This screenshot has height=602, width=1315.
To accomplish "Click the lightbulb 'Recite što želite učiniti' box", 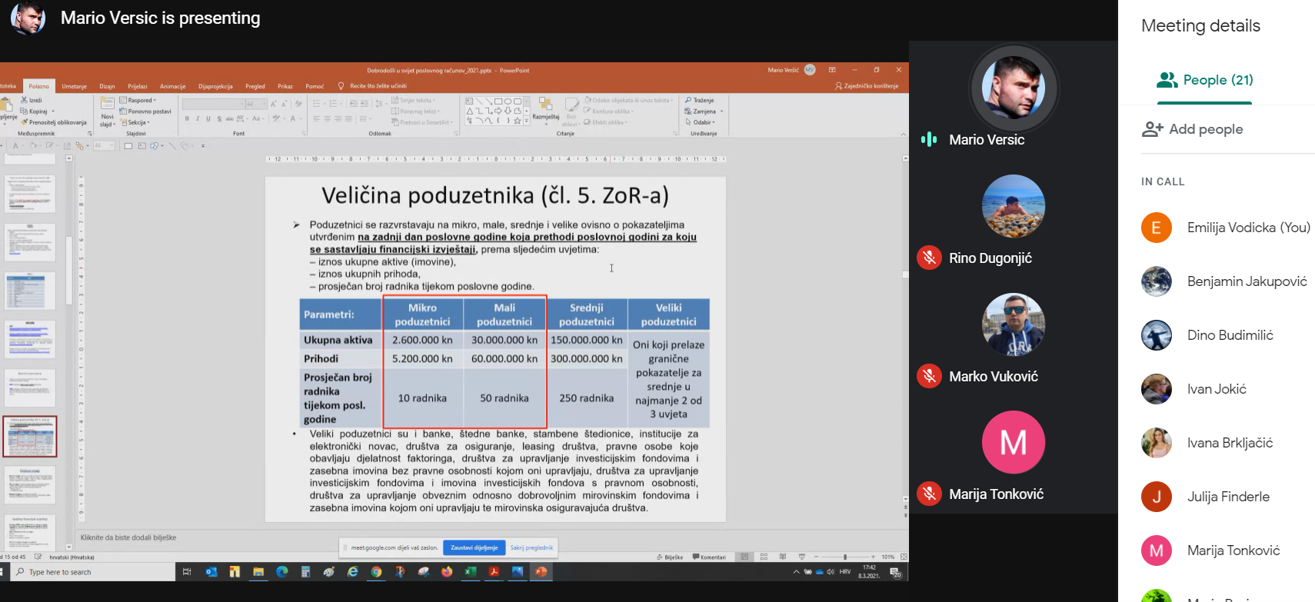I will pyautogui.click(x=372, y=86).
